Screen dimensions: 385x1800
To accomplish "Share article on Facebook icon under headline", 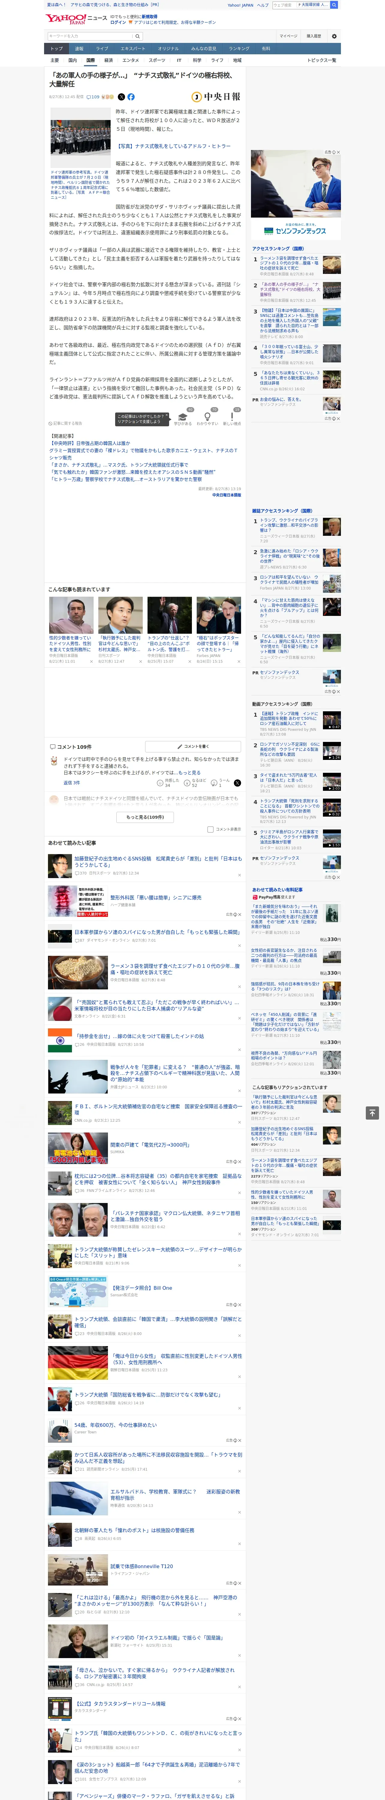I will [x=131, y=97].
